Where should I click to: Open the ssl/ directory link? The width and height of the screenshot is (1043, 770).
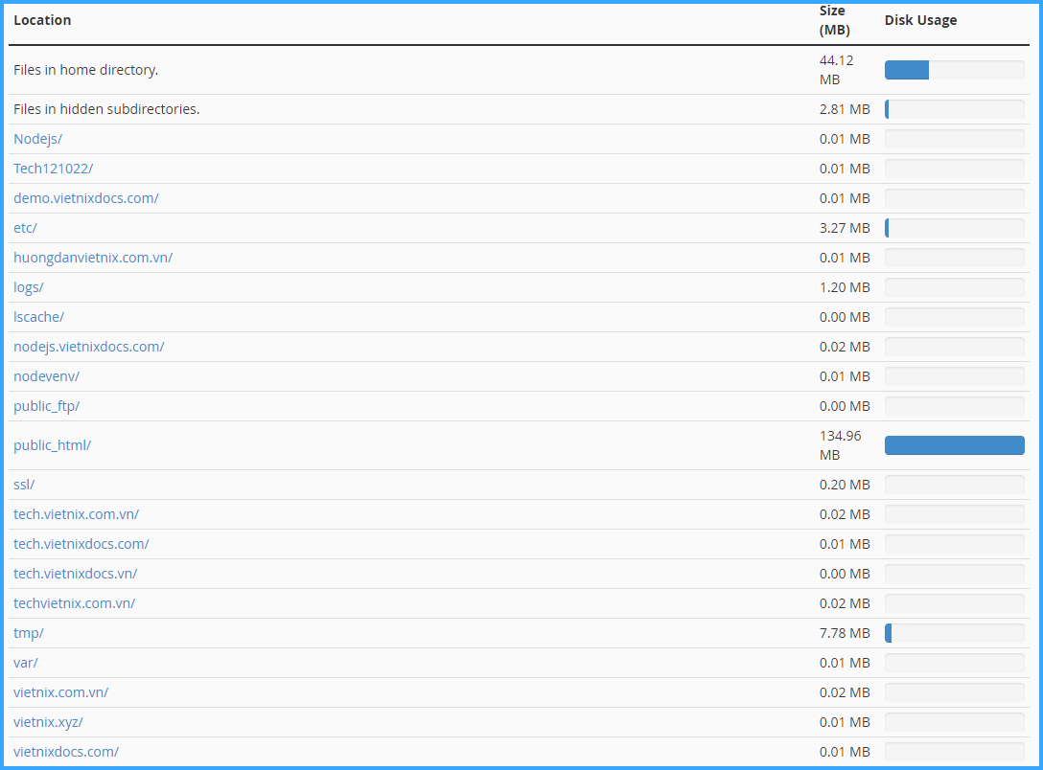pyautogui.click(x=24, y=485)
